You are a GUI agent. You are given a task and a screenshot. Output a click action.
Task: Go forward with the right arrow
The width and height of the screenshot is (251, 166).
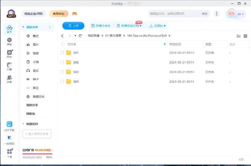tap(69, 36)
